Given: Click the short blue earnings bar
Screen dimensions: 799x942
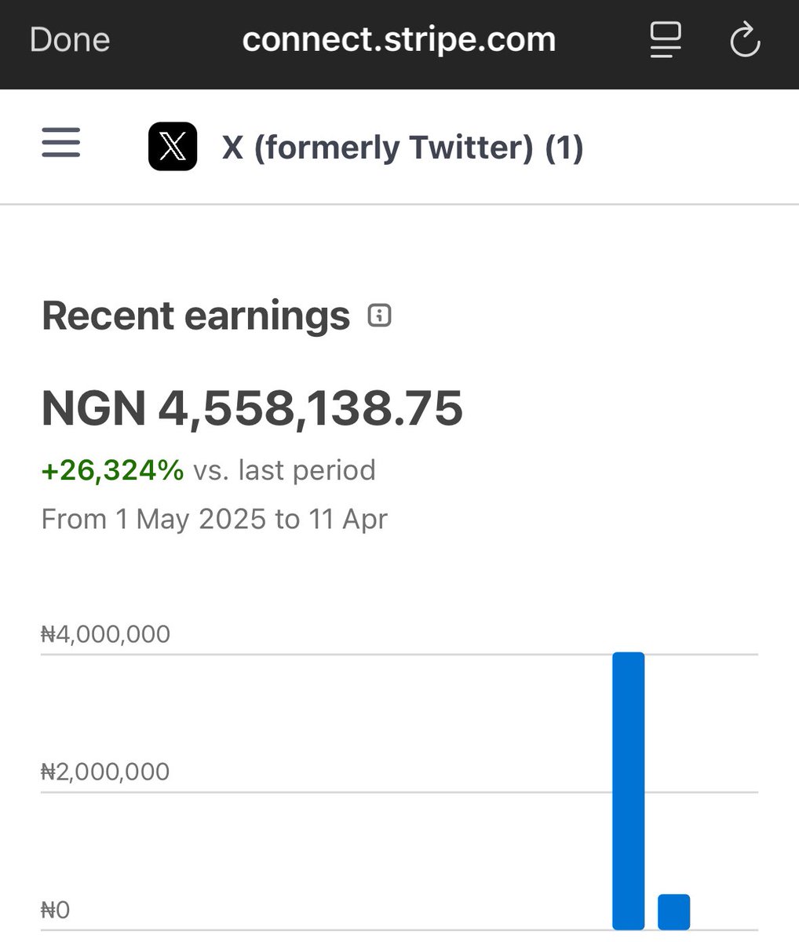Looking at the screenshot, I should (x=673, y=911).
